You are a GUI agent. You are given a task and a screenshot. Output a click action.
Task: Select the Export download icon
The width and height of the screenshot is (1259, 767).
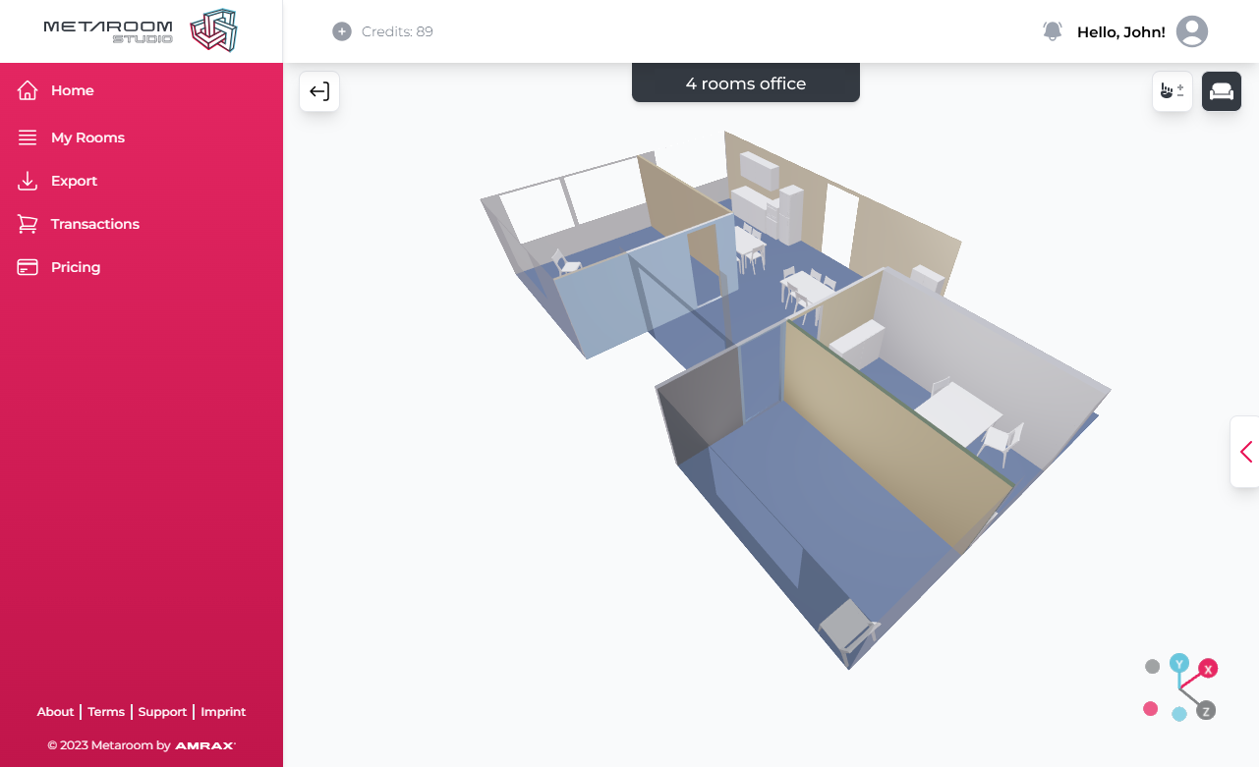click(x=28, y=181)
